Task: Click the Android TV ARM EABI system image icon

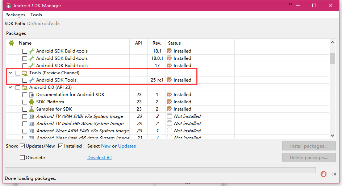Action: [x=32, y=117]
